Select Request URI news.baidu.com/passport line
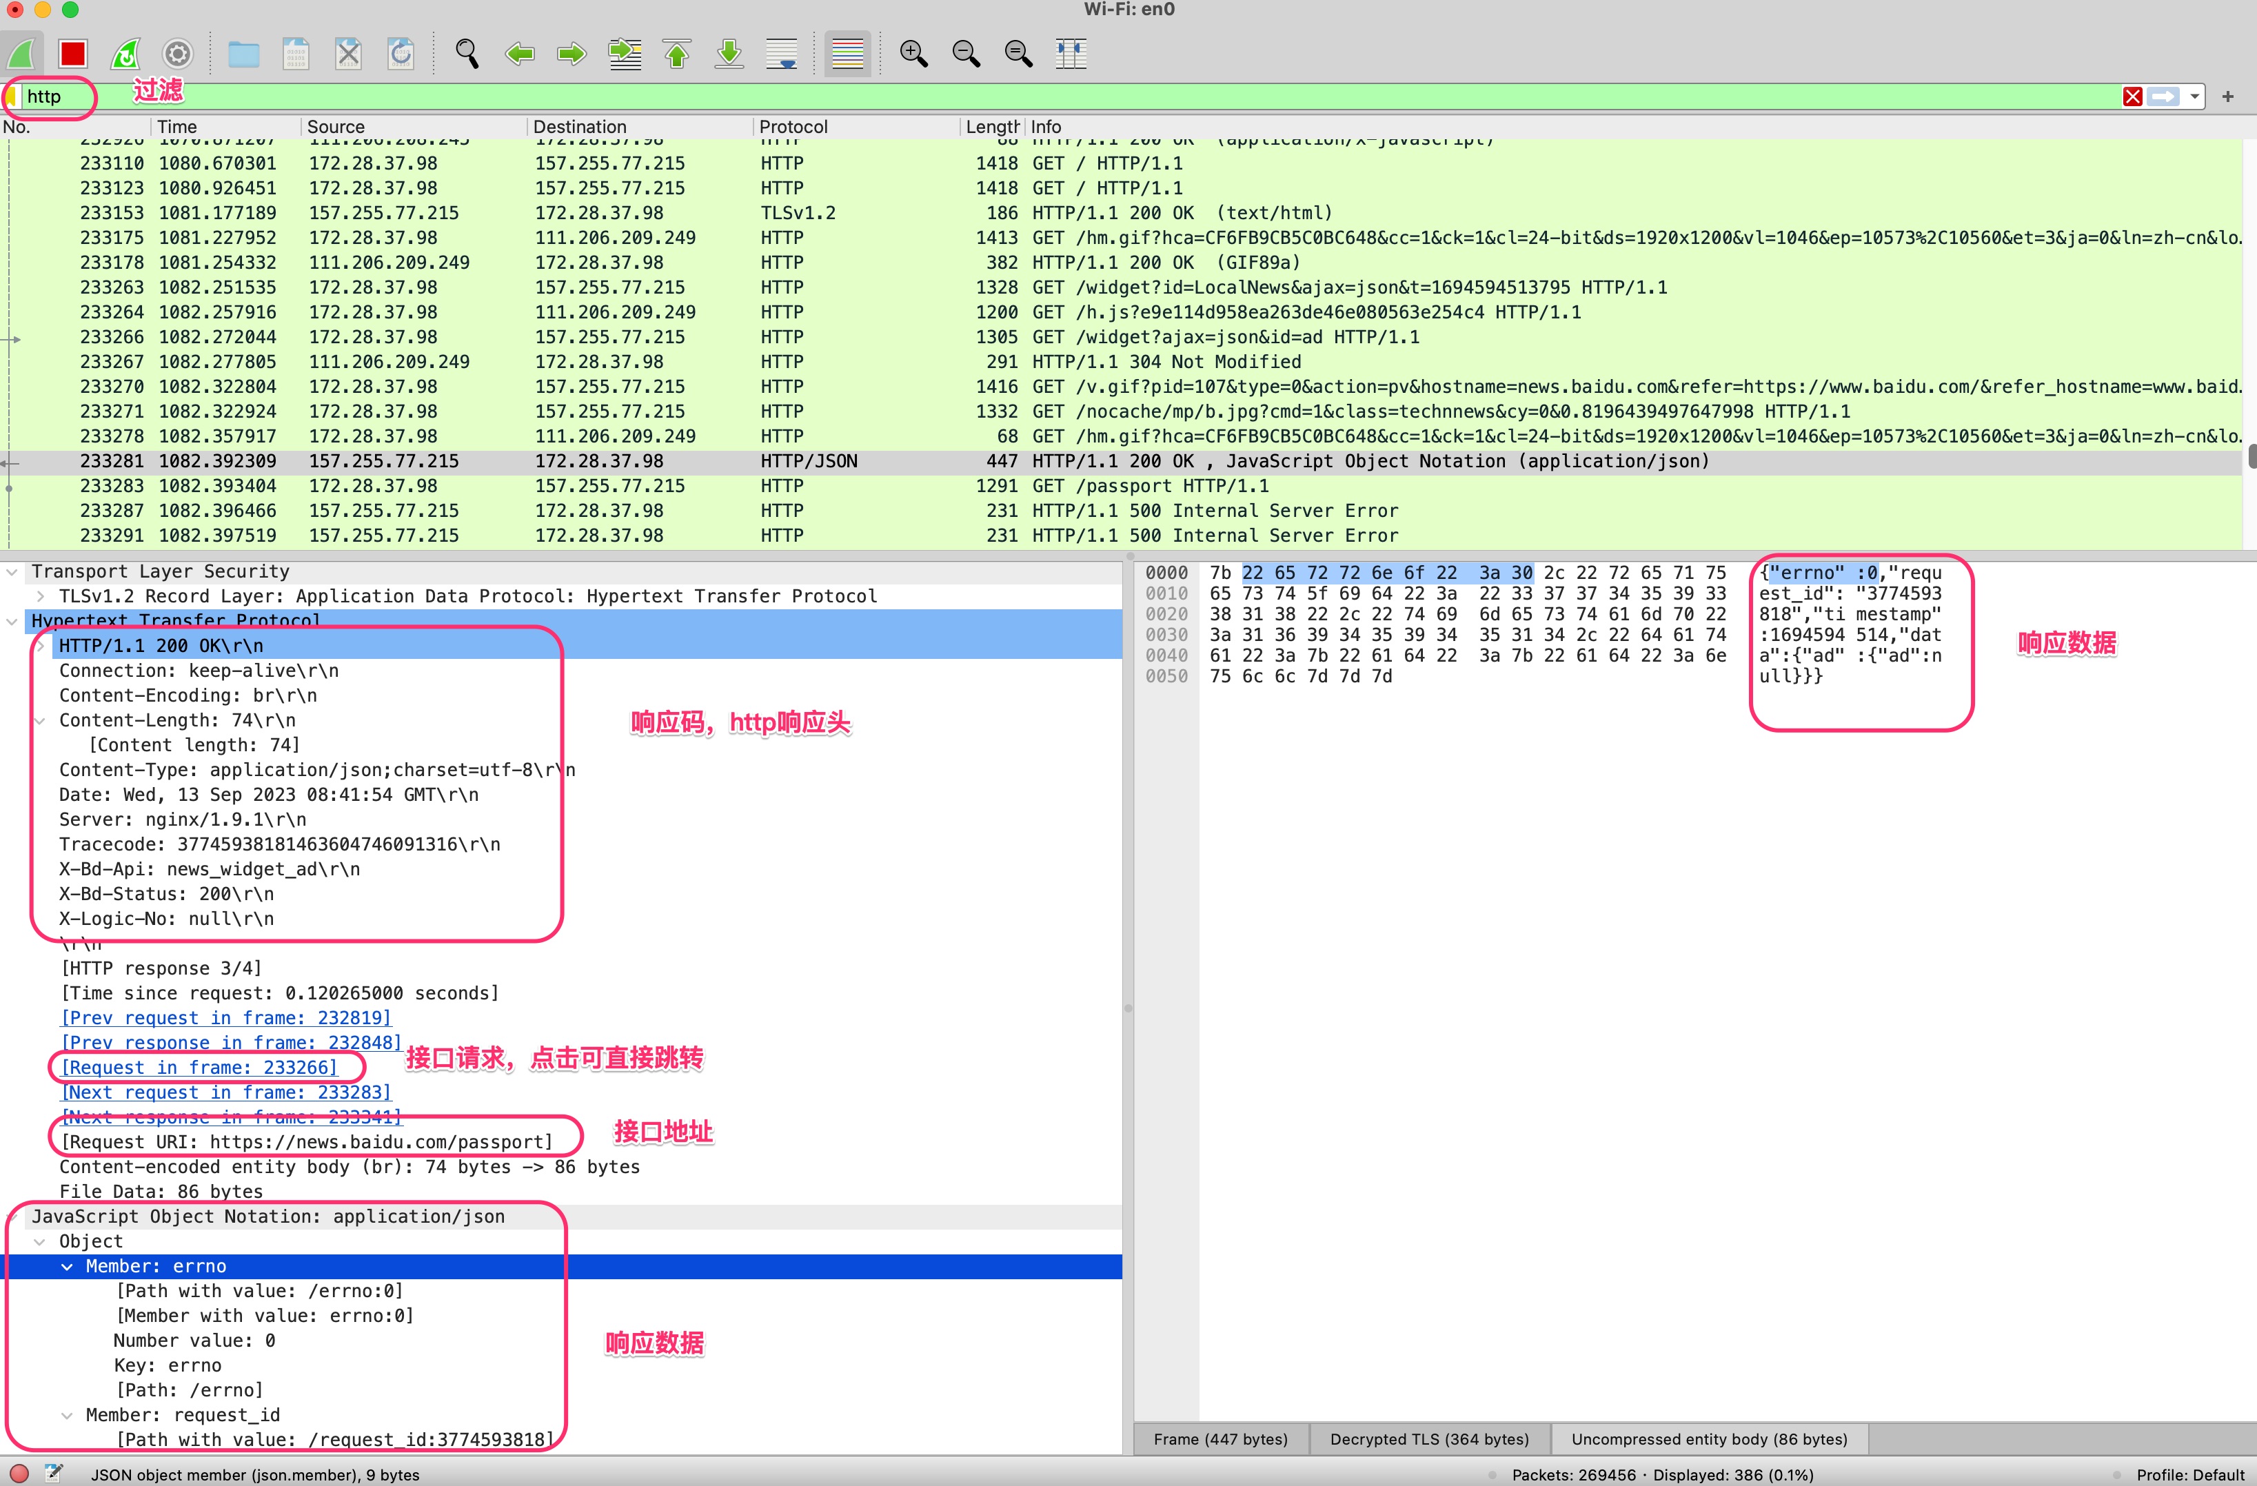Image resolution: width=2257 pixels, height=1486 pixels. coord(306,1142)
